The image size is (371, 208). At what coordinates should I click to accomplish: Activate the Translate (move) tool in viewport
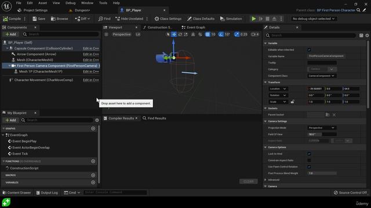[x=174, y=35]
